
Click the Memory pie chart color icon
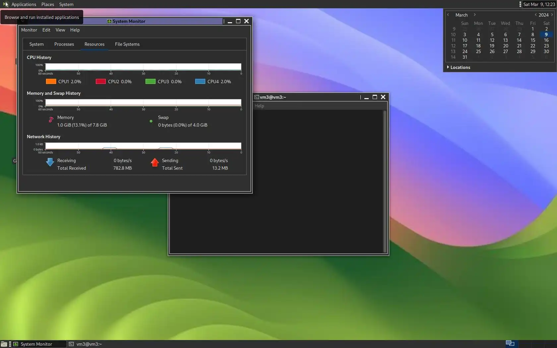(51, 120)
